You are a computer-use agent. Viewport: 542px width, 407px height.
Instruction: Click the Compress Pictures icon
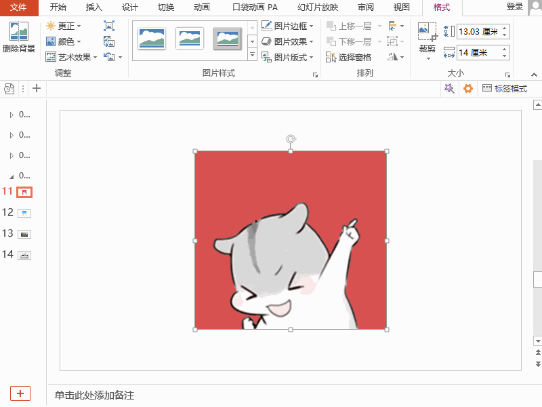109,26
